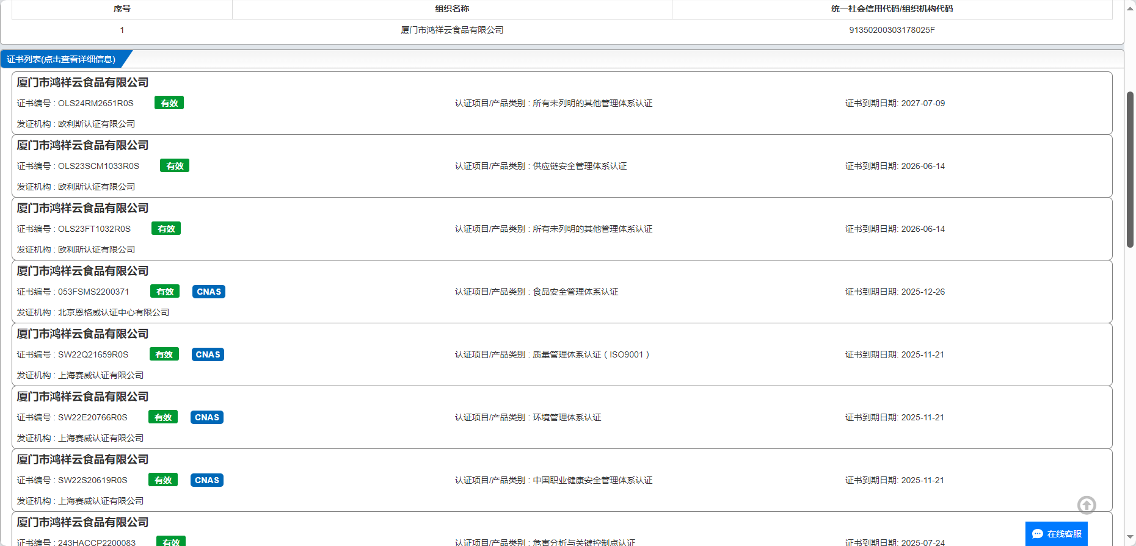Click expiry date 2027-07-09
Viewport: 1136px width, 546px height.
click(x=923, y=103)
